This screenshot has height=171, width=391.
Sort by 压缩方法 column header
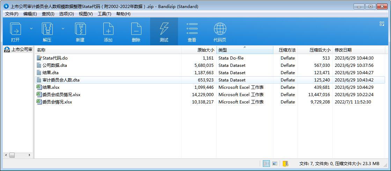coord(285,50)
